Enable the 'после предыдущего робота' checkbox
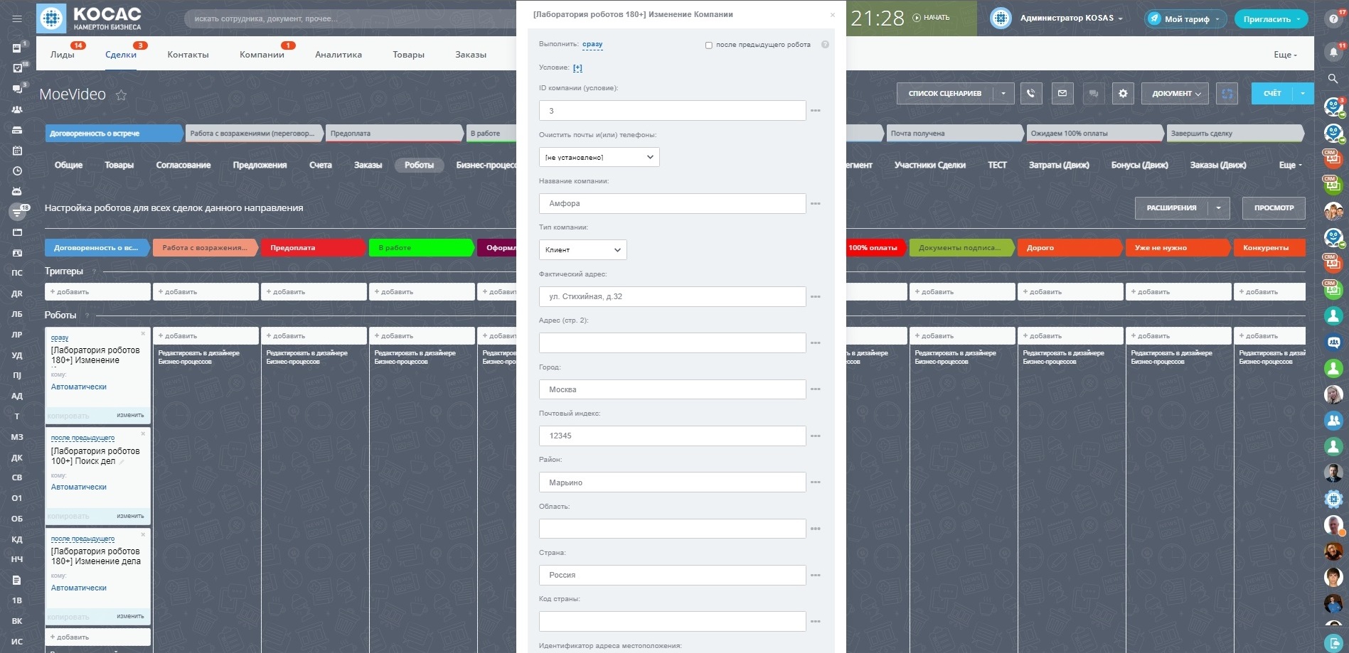 click(x=708, y=45)
